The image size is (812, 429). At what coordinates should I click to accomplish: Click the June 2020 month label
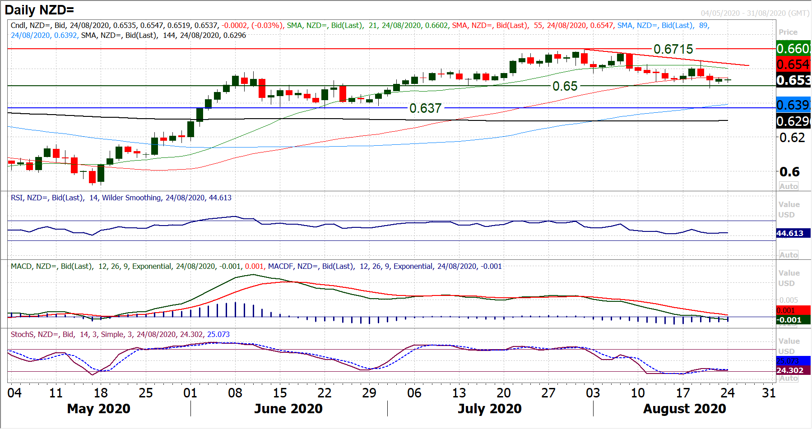[x=288, y=409]
